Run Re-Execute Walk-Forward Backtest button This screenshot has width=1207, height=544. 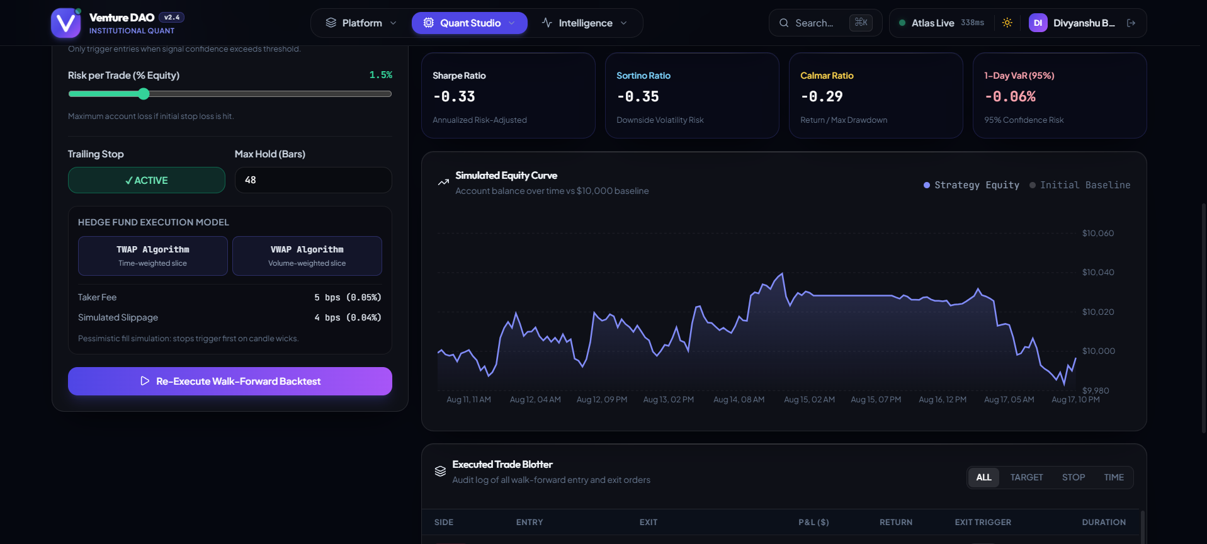(230, 381)
